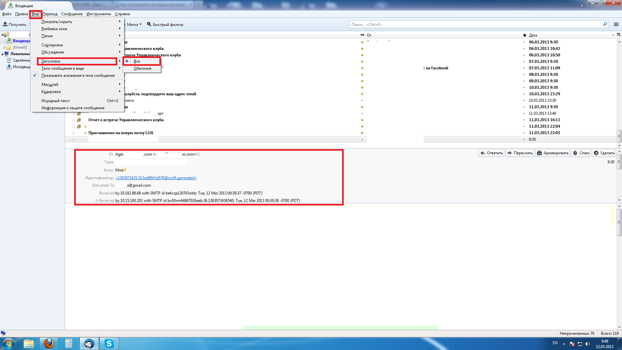Click the Архивировать archive button
The height and width of the screenshot is (350, 622).
point(552,153)
